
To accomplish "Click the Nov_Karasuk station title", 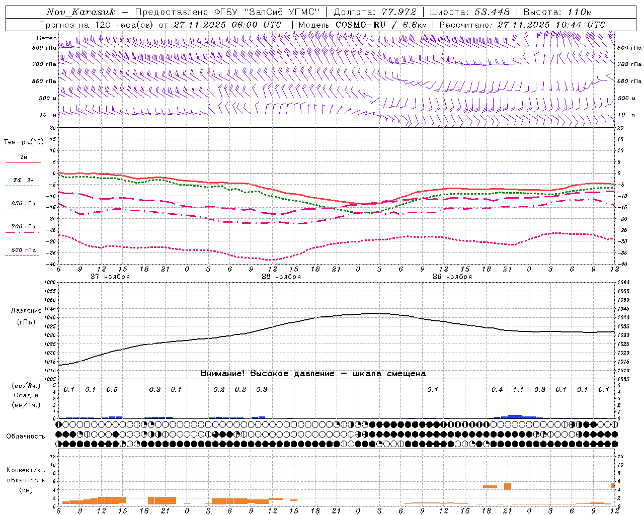I will click(80, 12).
